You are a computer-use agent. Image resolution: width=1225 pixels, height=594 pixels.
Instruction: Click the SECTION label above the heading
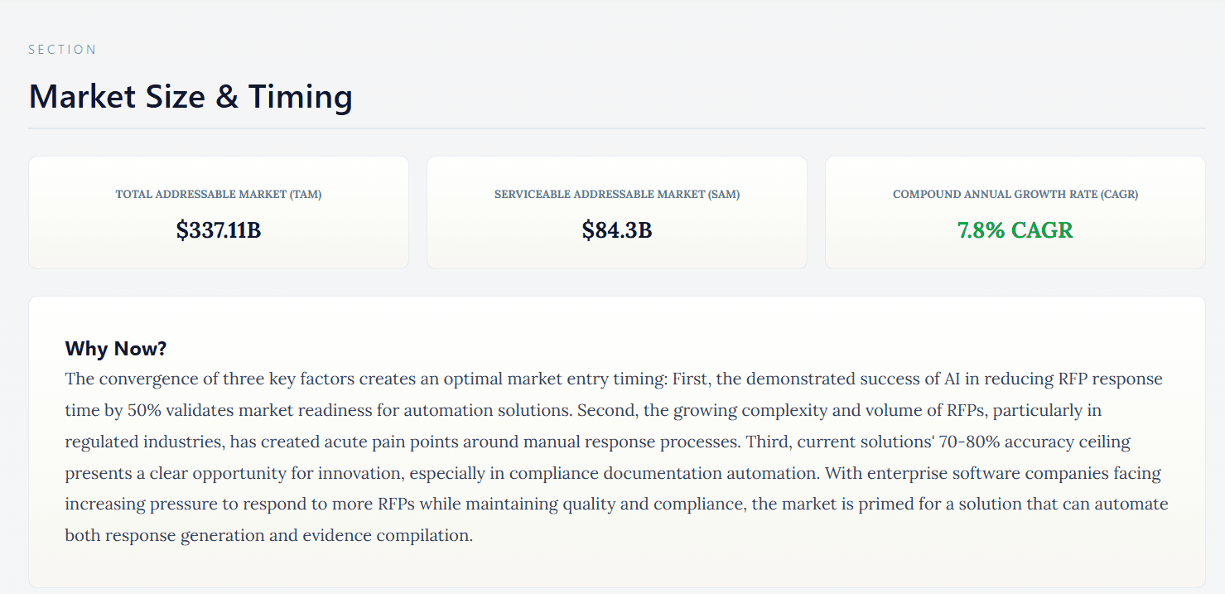(62, 50)
